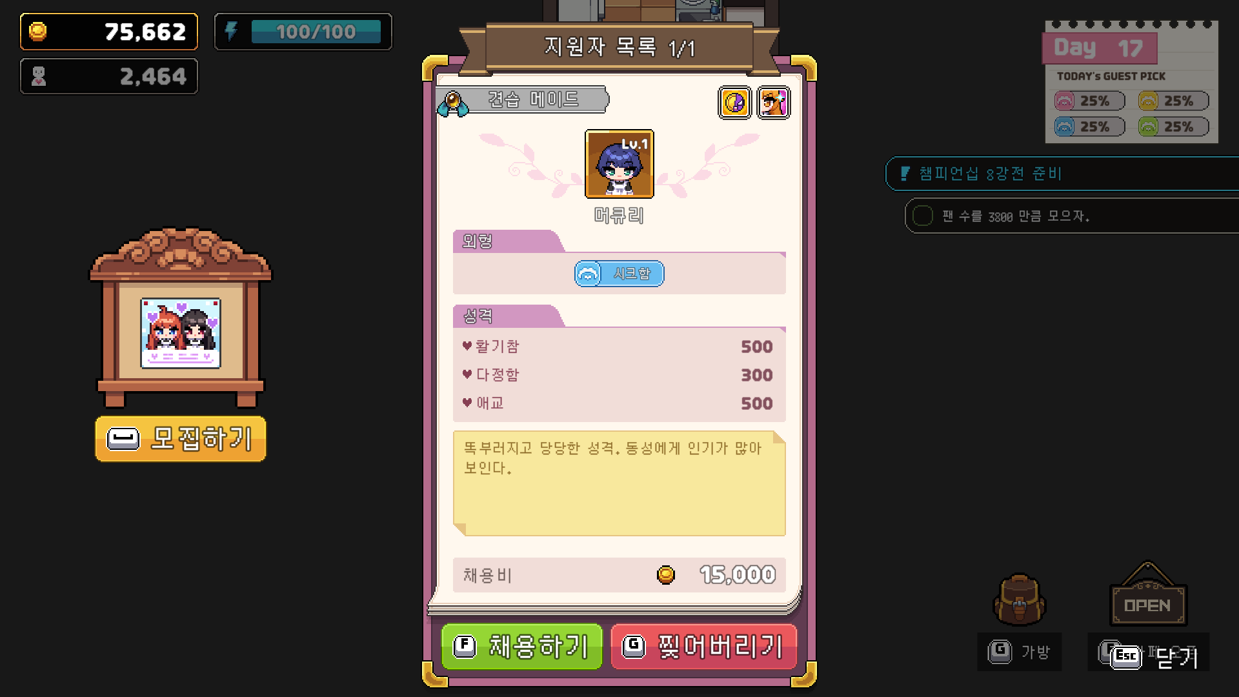Click the 100/100 energy bar
The width and height of the screenshot is (1239, 697).
(316, 32)
